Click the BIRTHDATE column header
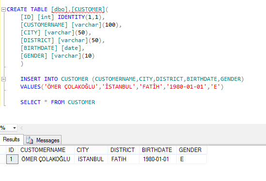 pyautogui.click(x=158, y=150)
